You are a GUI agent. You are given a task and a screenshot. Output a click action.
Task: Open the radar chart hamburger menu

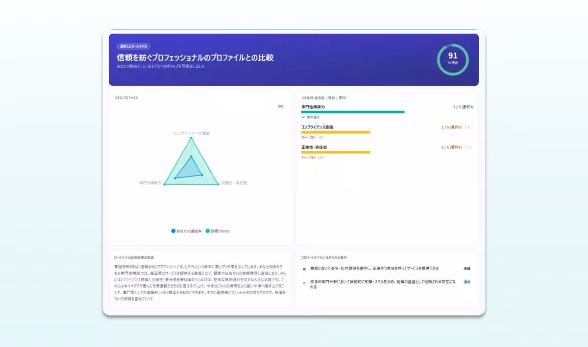click(x=280, y=106)
